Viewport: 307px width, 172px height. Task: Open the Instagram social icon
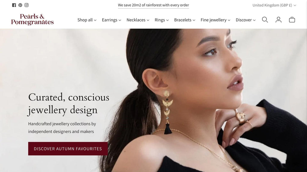click(x=26, y=5)
